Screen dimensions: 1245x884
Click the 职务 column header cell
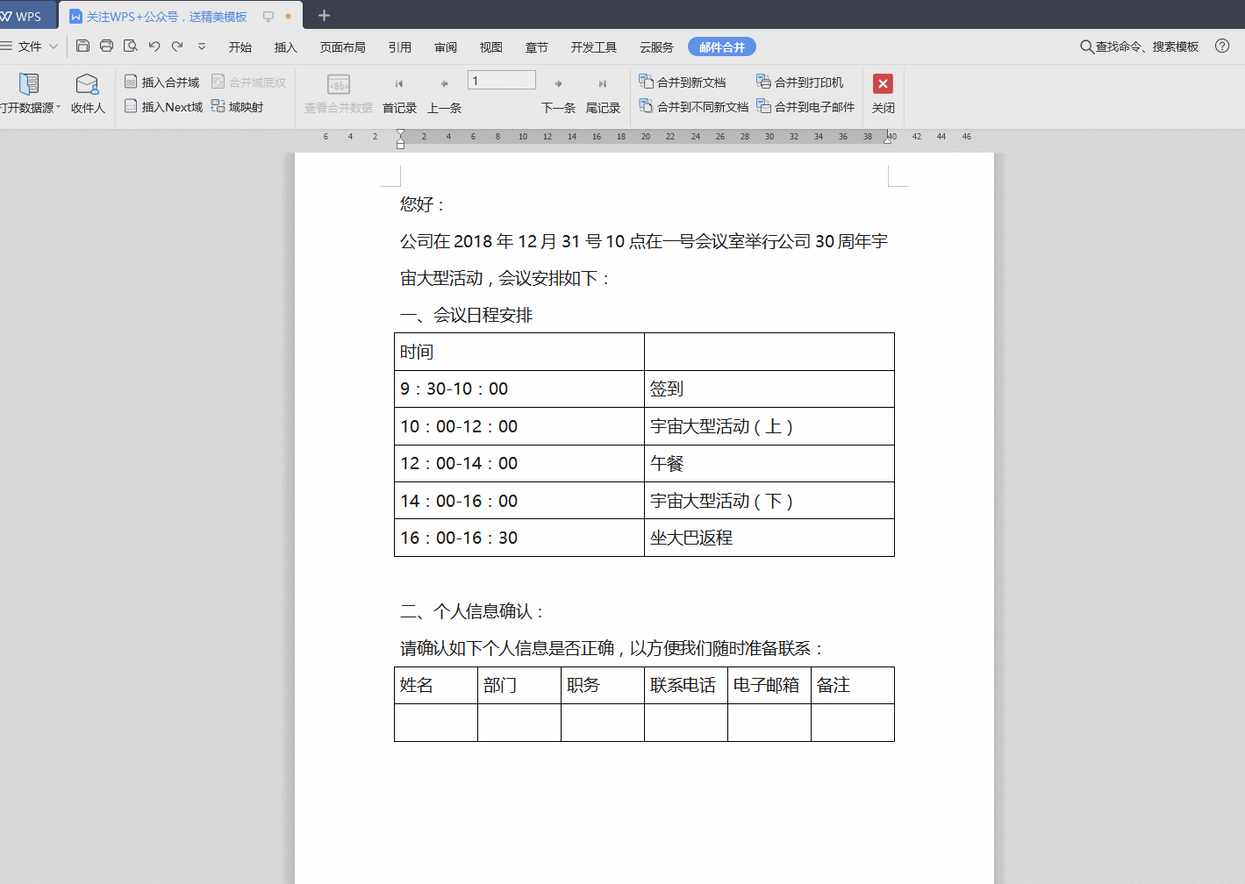pyautogui.click(x=603, y=685)
